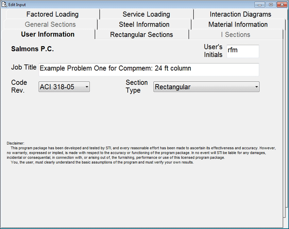The image size is (289, 229).
Task: Expand the Section Type Rectangular combo box
Action: tap(206, 87)
